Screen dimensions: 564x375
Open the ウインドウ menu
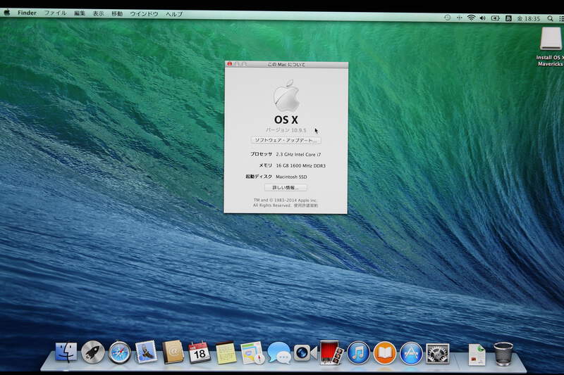click(144, 14)
